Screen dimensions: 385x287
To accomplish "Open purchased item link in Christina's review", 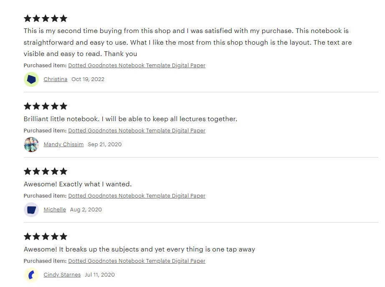I will click(137, 66).
